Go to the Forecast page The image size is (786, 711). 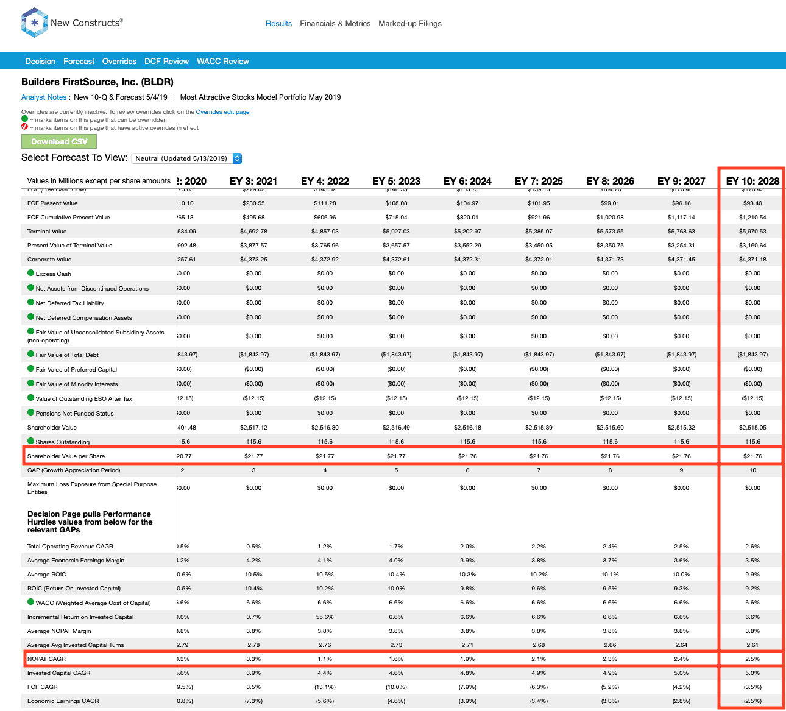coord(79,62)
